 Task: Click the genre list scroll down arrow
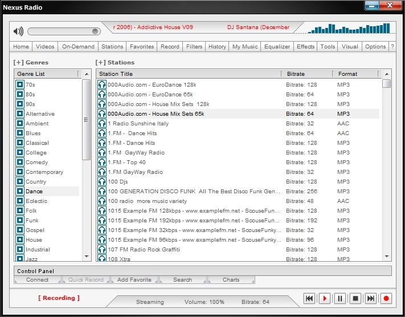87,257
